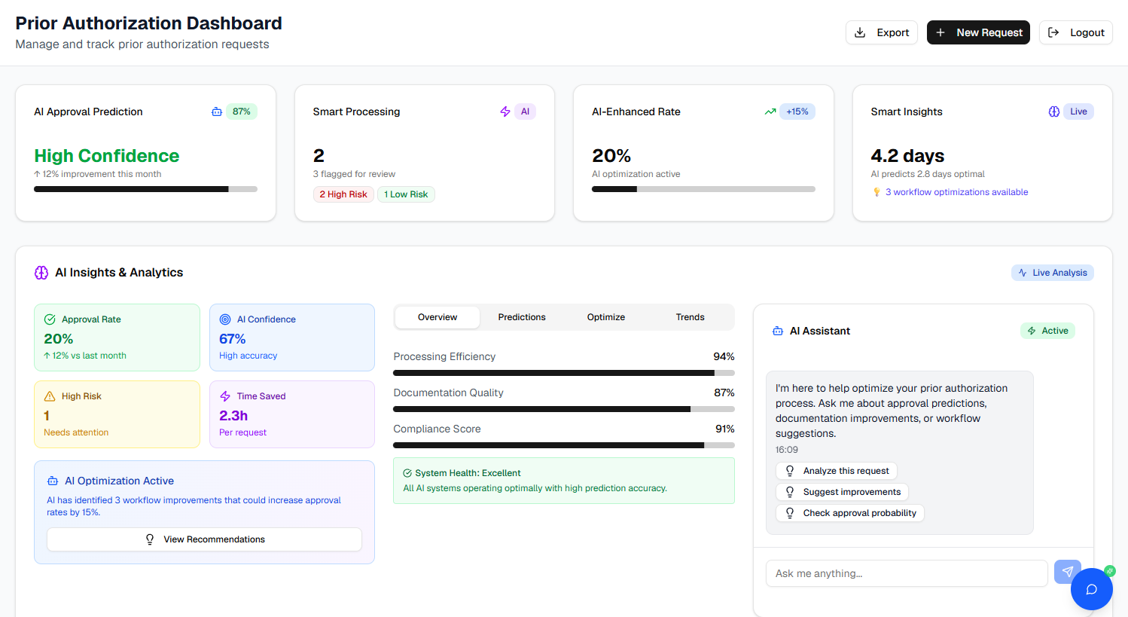Click the 3 workflow optimizations available link
The image size is (1128, 617).
[x=956, y=192]
